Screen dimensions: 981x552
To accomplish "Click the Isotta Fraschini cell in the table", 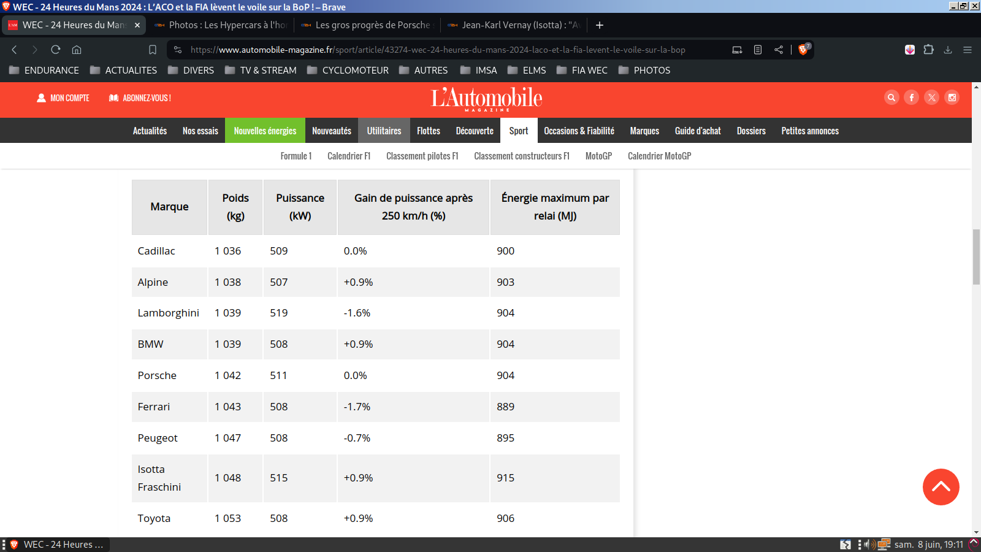I will [169, 478].
